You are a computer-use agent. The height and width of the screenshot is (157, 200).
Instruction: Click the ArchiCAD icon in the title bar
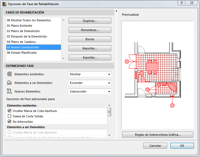point(4,4)
